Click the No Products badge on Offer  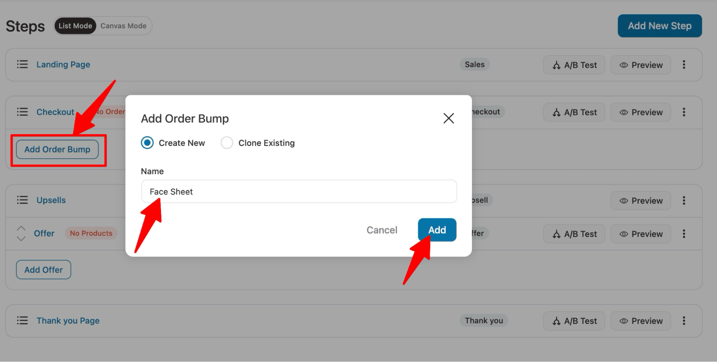tap(91, 233)
